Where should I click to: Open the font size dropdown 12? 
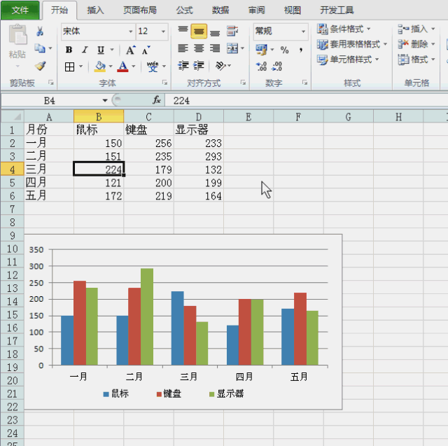tap(163, 32)
